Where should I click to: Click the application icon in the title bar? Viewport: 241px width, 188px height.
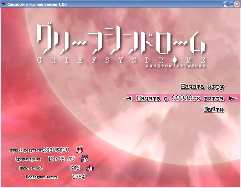[x=4, y=4]
